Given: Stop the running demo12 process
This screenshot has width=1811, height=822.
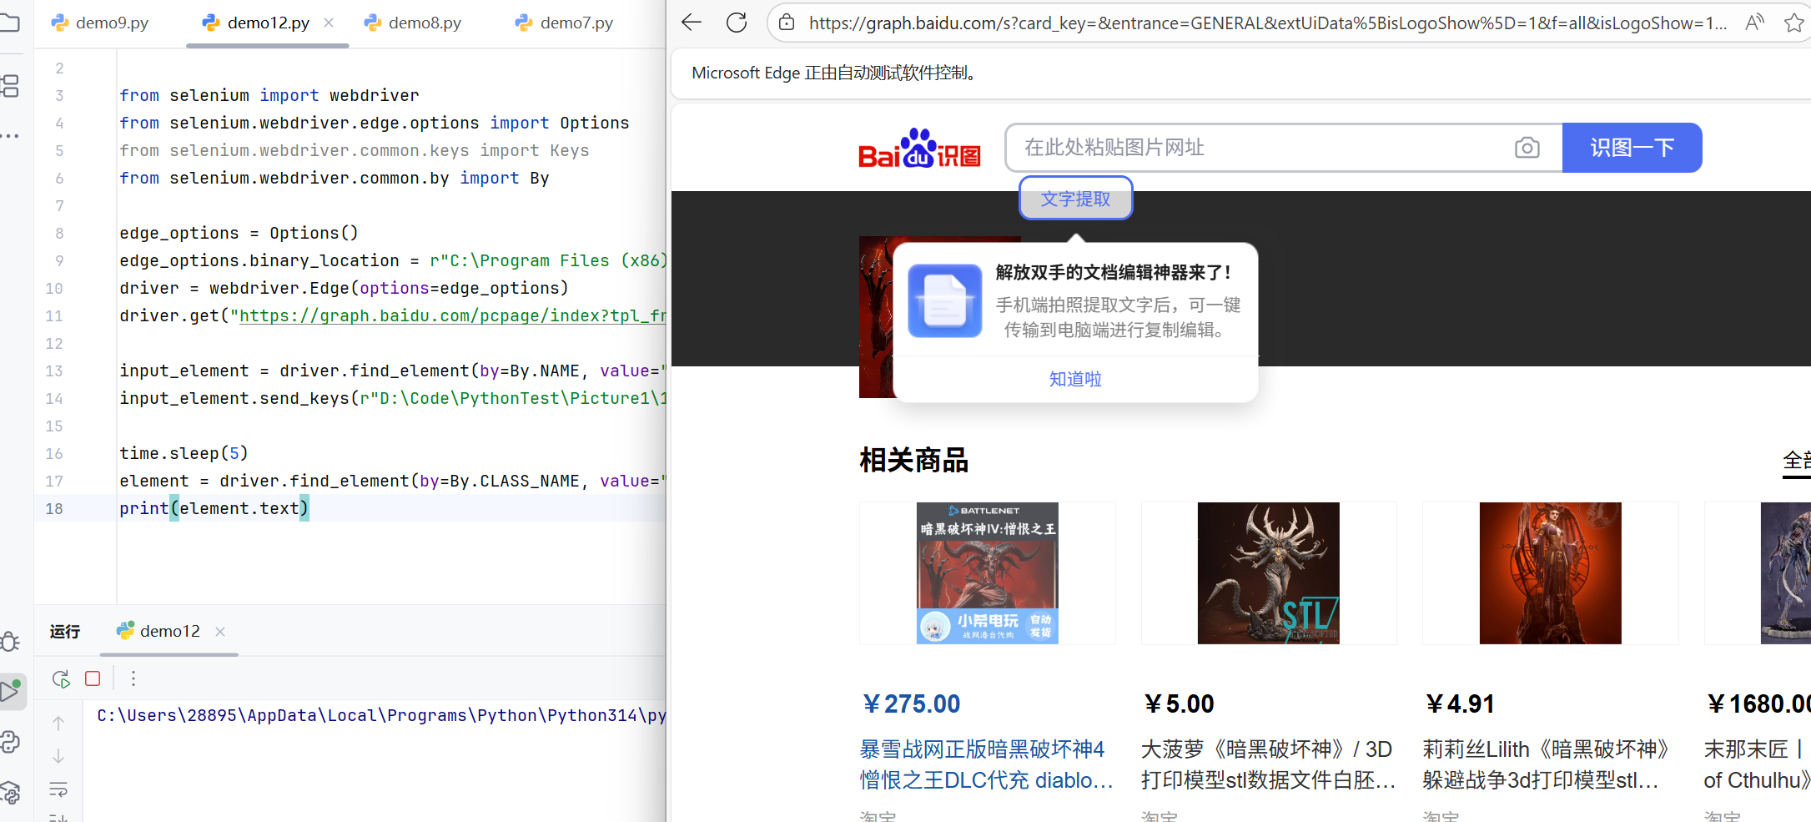Looking at the screenshot, I should pos(93,678).
